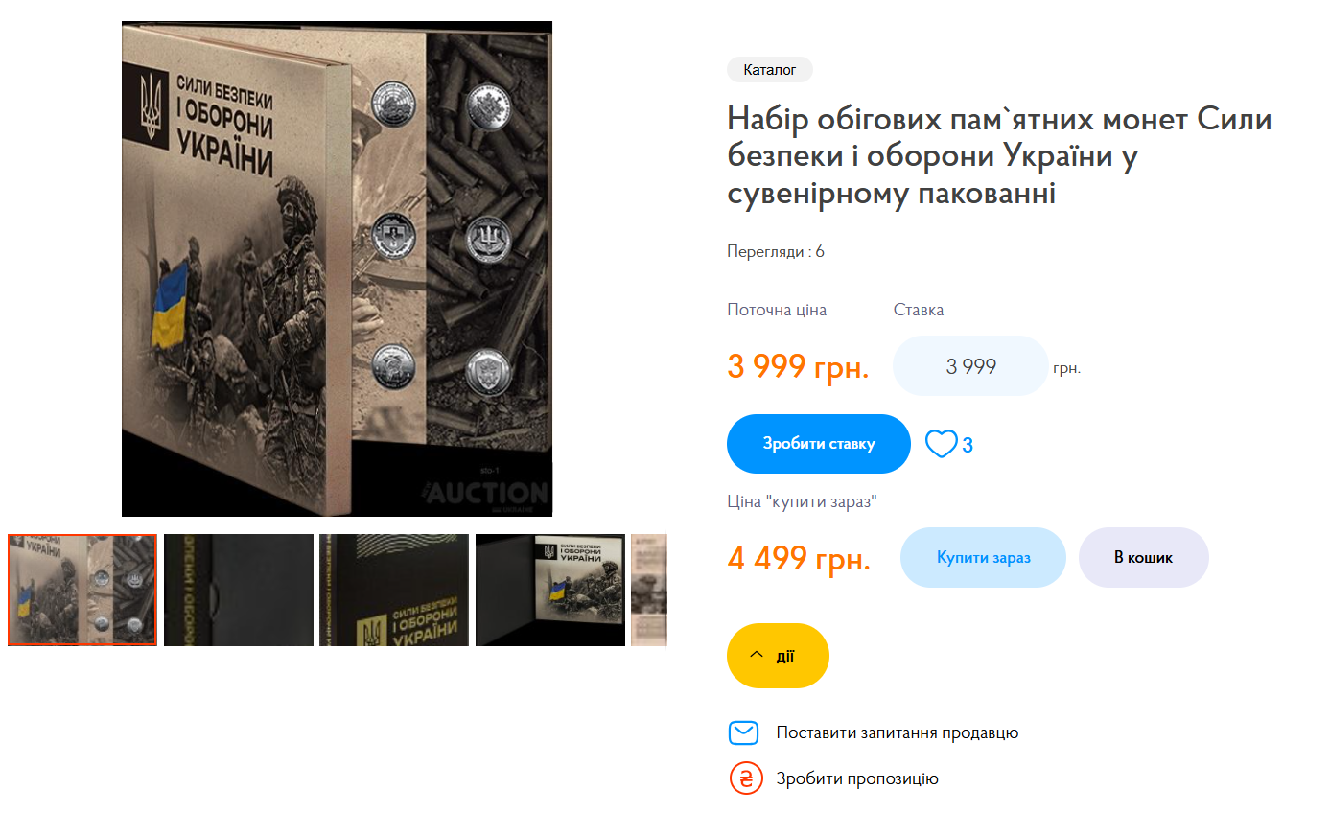This screenshot has width=1330, height=813.
Task: Click Купити зараз button
Action: tap(983, 557)
